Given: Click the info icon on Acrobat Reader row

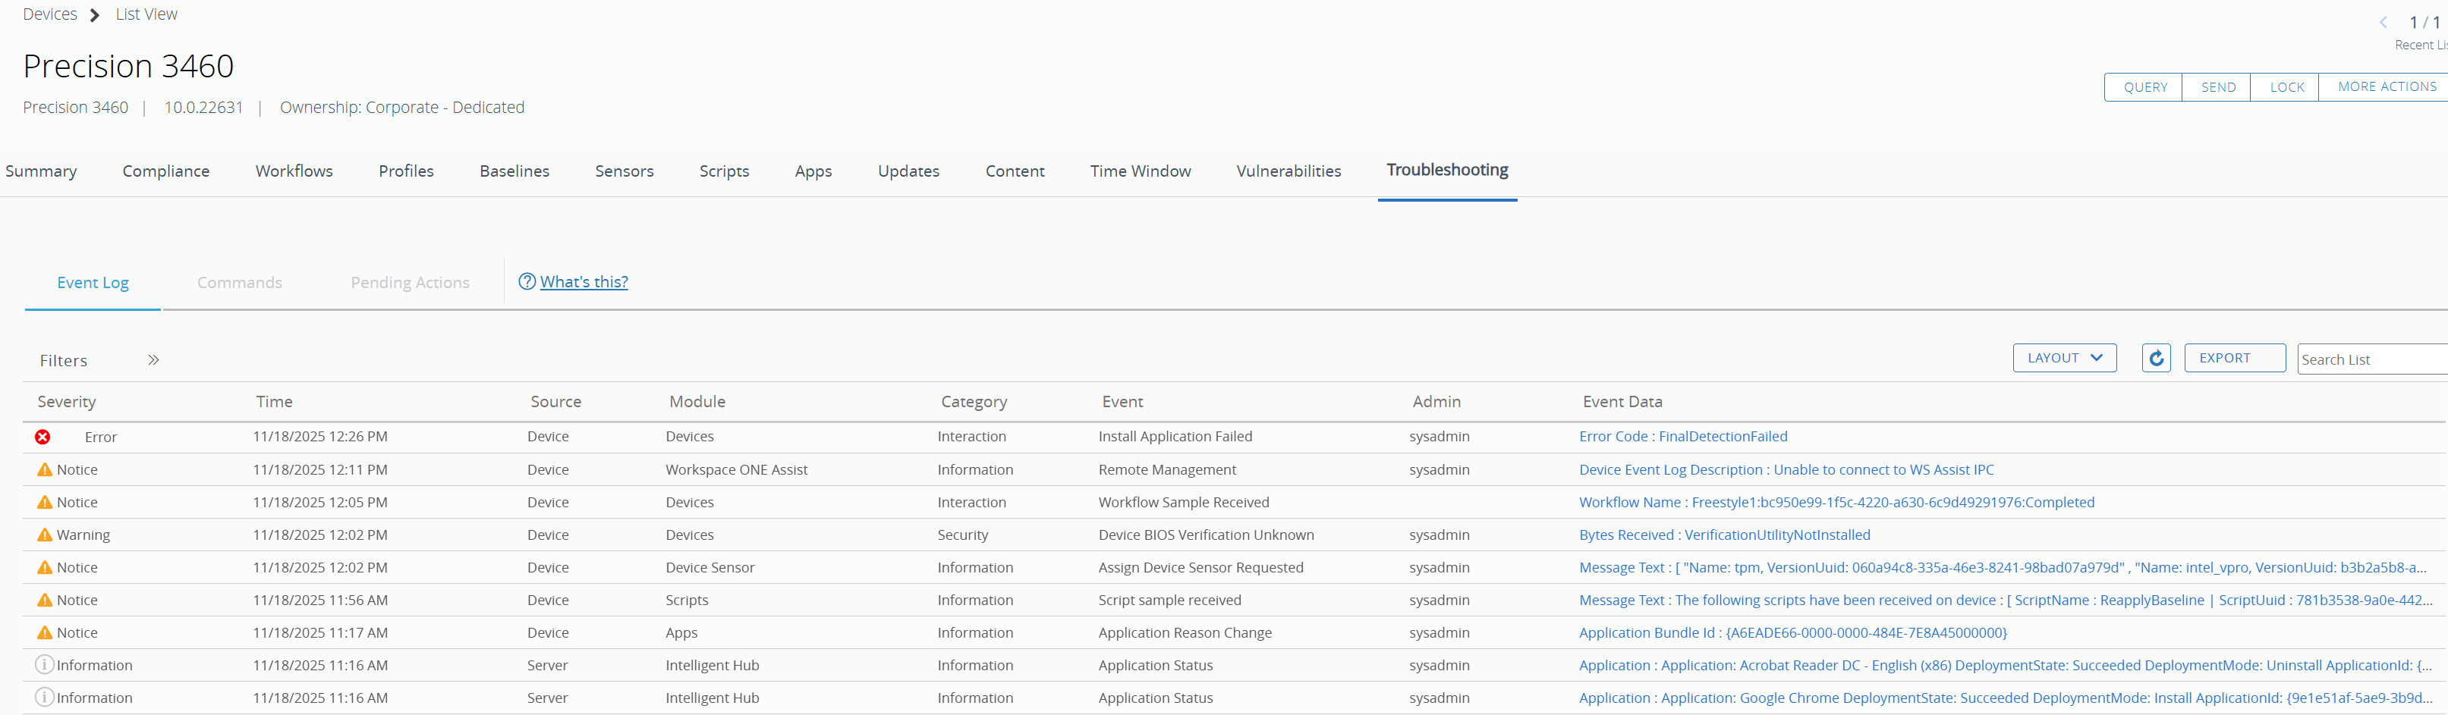Looking at the screenshot, I should [x=44, y=665].
